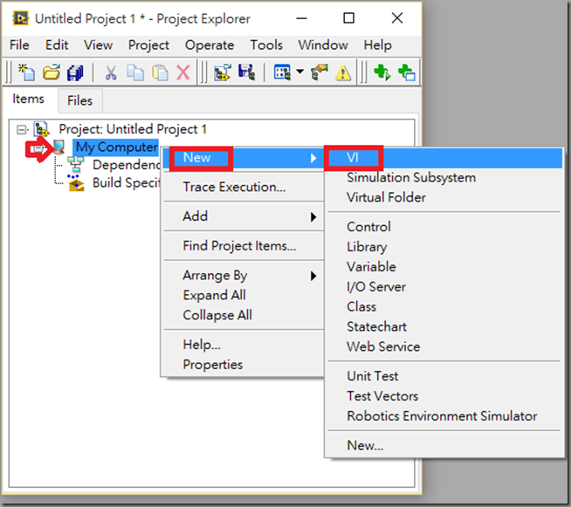Select Class from the New submenu
Image resolution: width=571 pixels, height=507 pixels.
(444, 306)
